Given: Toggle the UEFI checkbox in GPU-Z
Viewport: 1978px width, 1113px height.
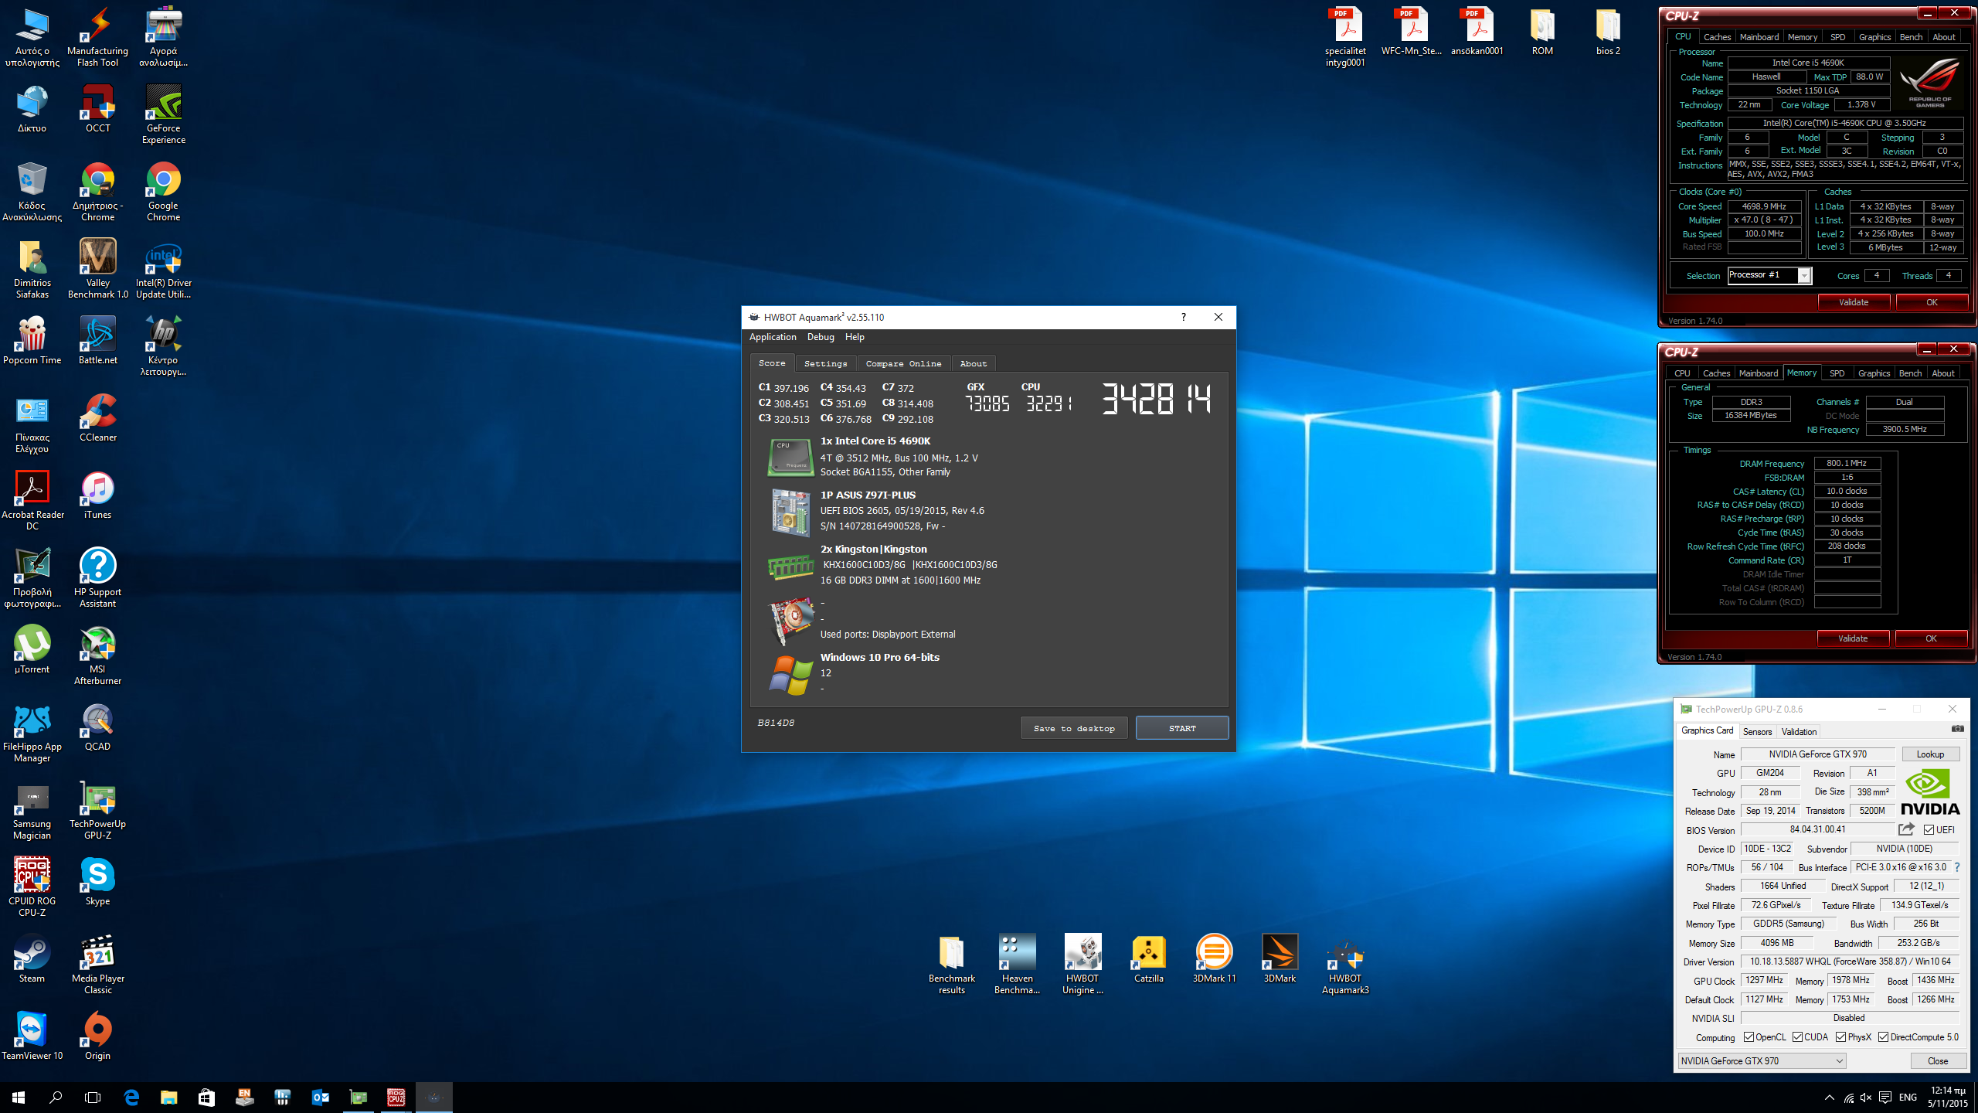Looking at the screenshot, I should [x=1929, y=830].
